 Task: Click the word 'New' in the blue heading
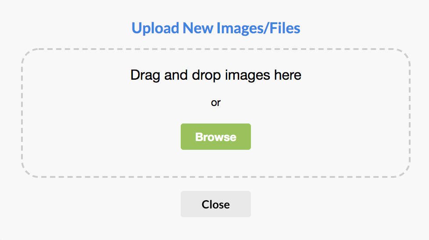click(x=197, y=28)
